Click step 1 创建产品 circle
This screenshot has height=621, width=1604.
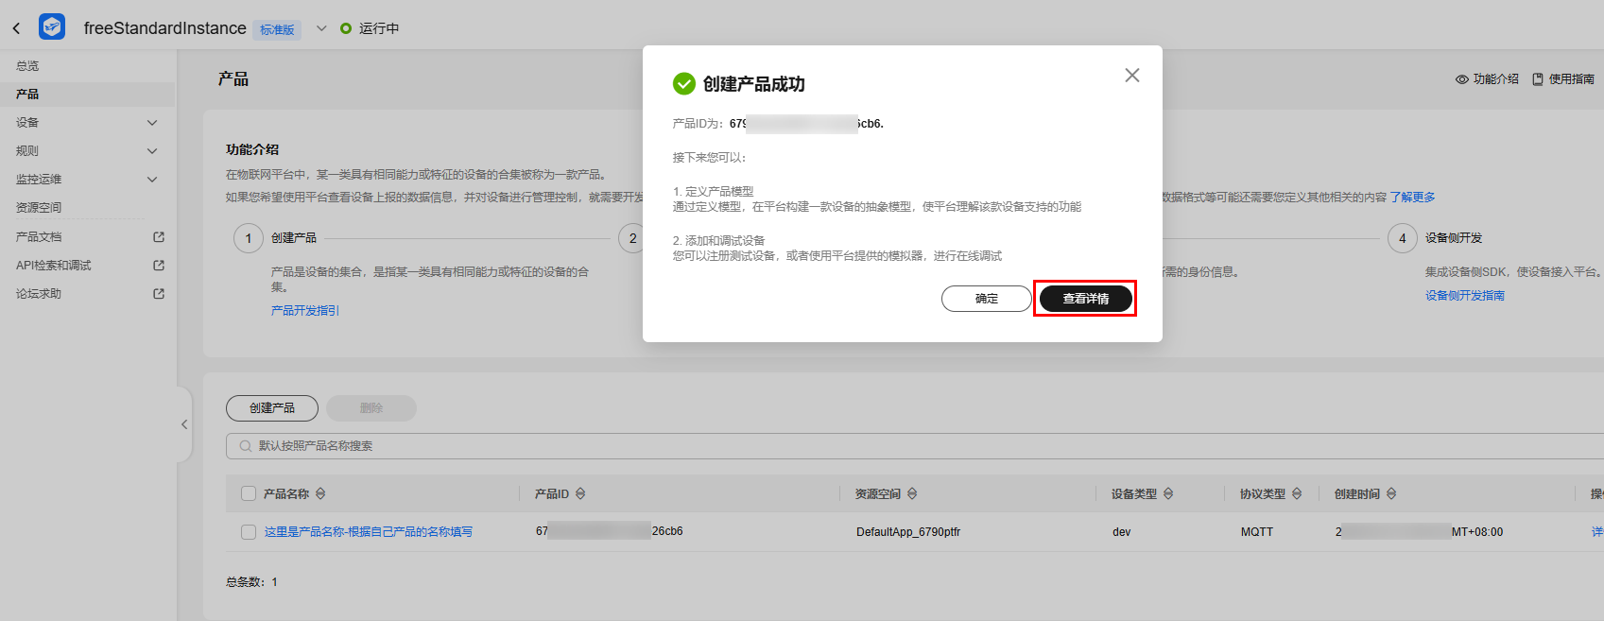click(249, 238)
